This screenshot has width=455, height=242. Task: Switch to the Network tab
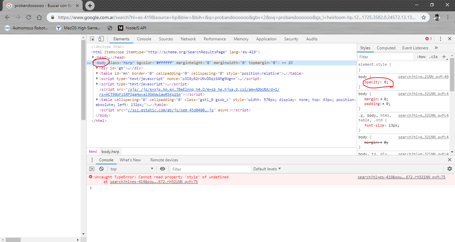click(188, 39)
